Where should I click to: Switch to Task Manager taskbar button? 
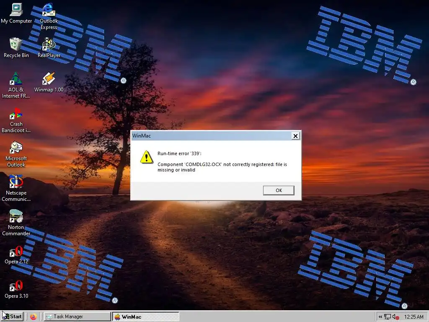(x=78, y=317)
